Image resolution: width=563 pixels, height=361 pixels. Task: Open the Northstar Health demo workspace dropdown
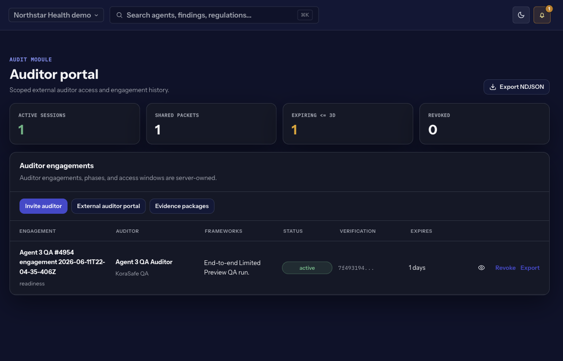pos(56,15)
